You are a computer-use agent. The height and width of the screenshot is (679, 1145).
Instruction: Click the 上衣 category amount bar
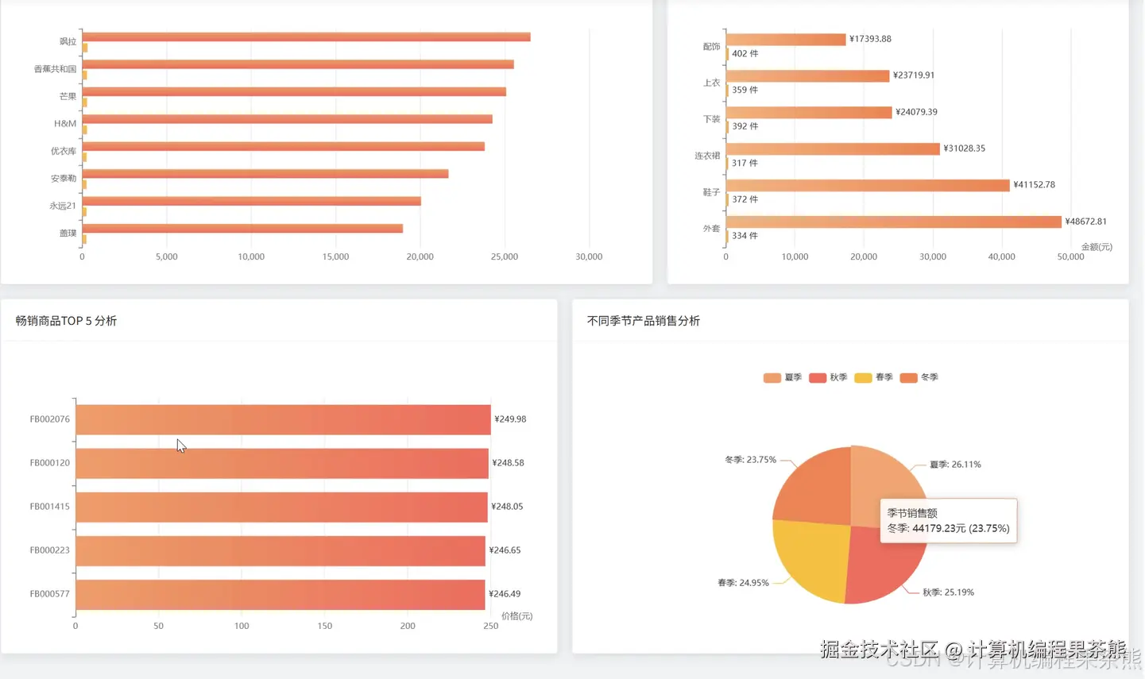coord(807,76)
